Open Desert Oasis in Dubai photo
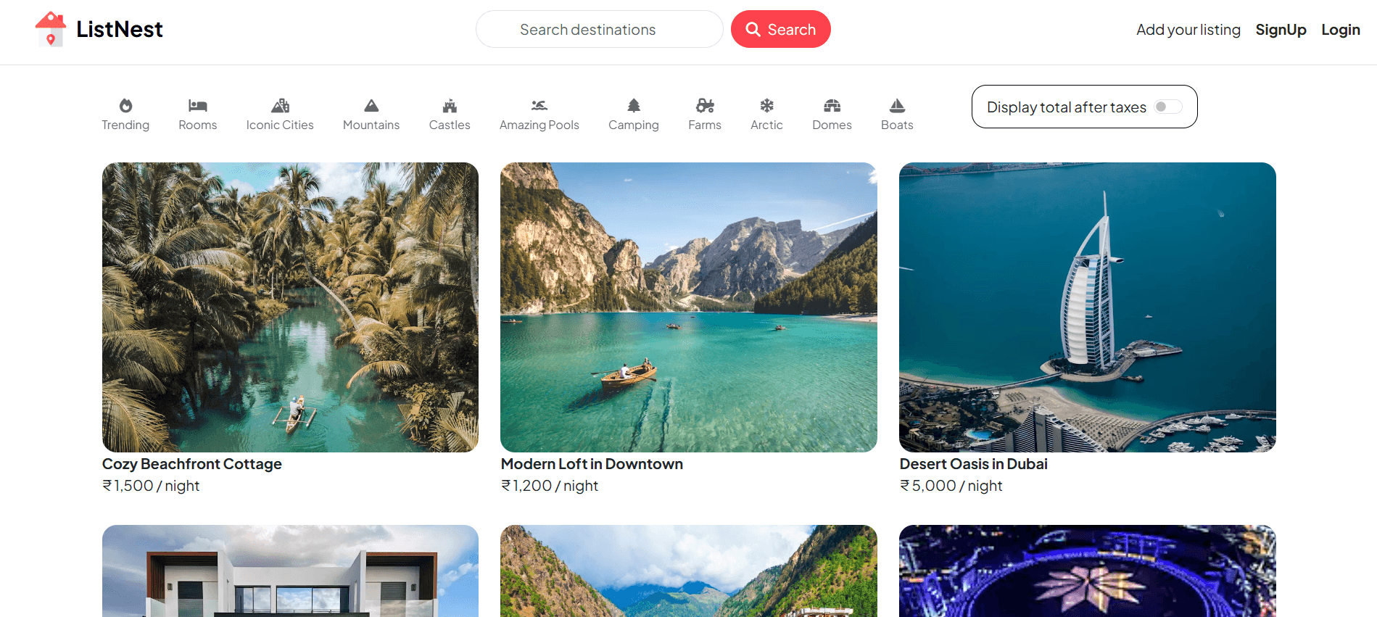The height and width of the screenshot is (617, 1377). [1087, 307]
